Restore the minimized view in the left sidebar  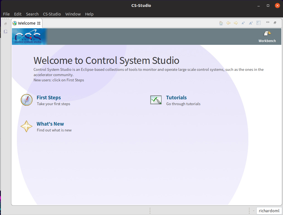(5, 23)
